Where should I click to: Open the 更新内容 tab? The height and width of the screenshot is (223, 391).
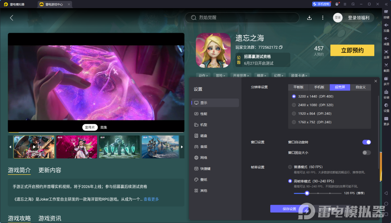click(50, 170)
